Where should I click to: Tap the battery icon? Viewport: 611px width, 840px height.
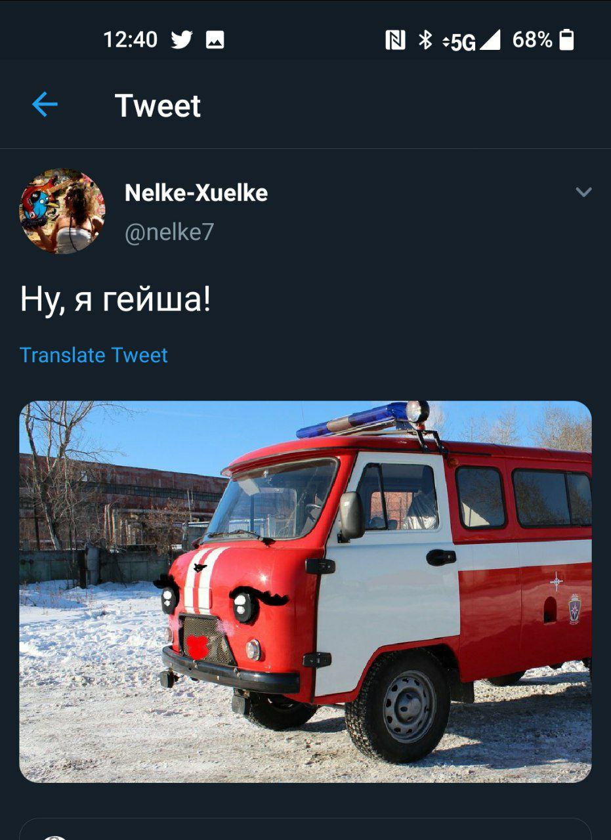point(567,40)
